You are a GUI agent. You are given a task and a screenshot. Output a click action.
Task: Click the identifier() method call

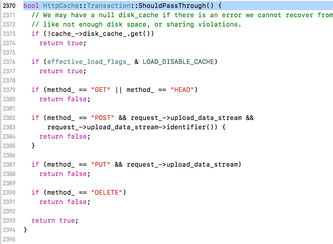190,127
